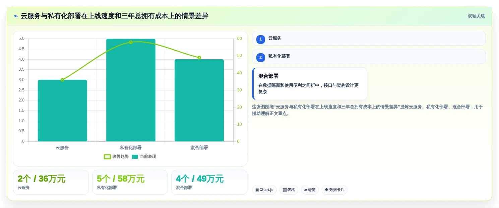Open the 5个 / 58万元 私有化部署 stat card
This screenshot has width=499, height=208.
pyautogui.click(x=130, y=182)
